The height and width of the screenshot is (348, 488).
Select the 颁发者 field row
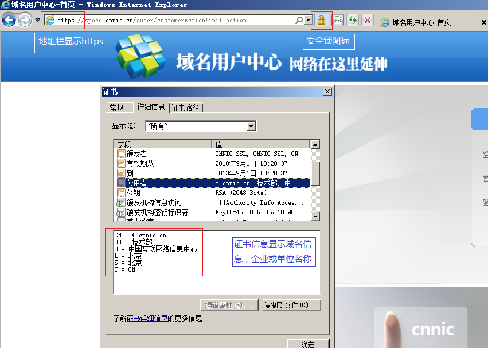tap(212, 154)
